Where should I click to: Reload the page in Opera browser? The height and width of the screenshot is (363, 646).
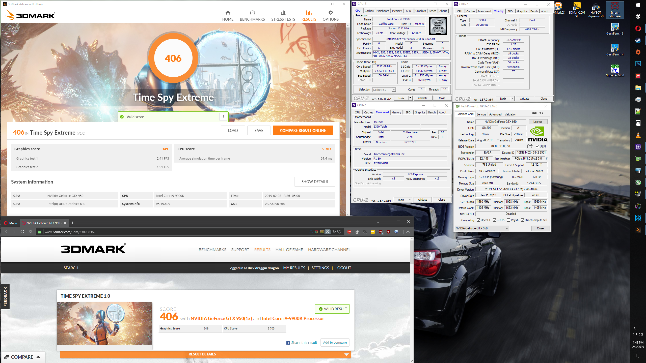(x=22, y=232)
